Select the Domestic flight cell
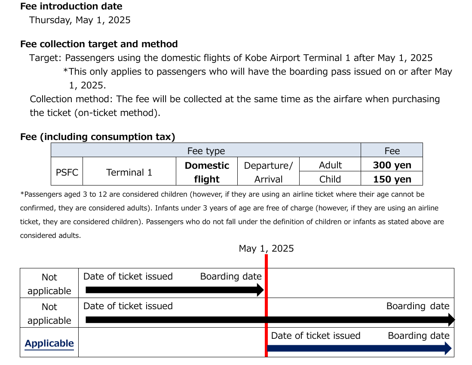Viewport: 472px width, 365px height. [x=207, y=171]
